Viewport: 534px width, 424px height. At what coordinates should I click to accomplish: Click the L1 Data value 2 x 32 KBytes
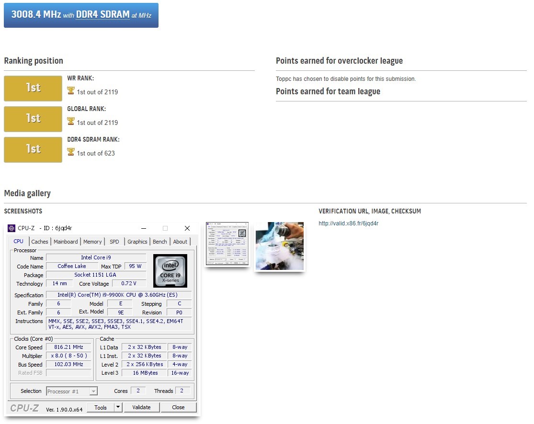click(145, 347)
